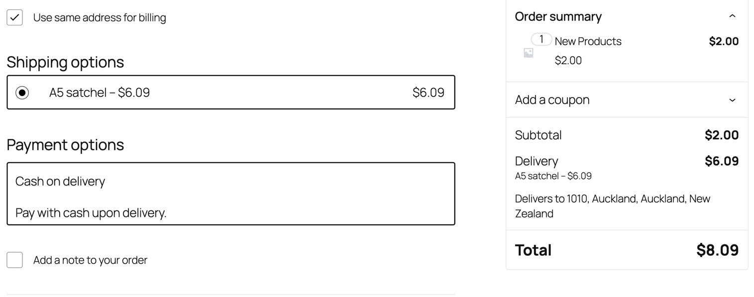This screenshot has width=754, height=297.
Task: Click the 'Add a note to your order' label
Action: tap(90, 260)
